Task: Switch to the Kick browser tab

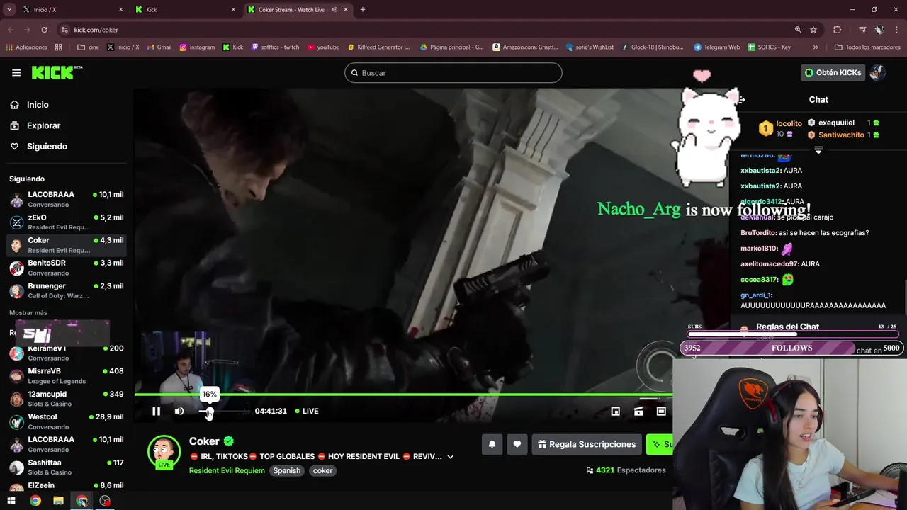Action: pyautogui.click(x=184, y=10)
